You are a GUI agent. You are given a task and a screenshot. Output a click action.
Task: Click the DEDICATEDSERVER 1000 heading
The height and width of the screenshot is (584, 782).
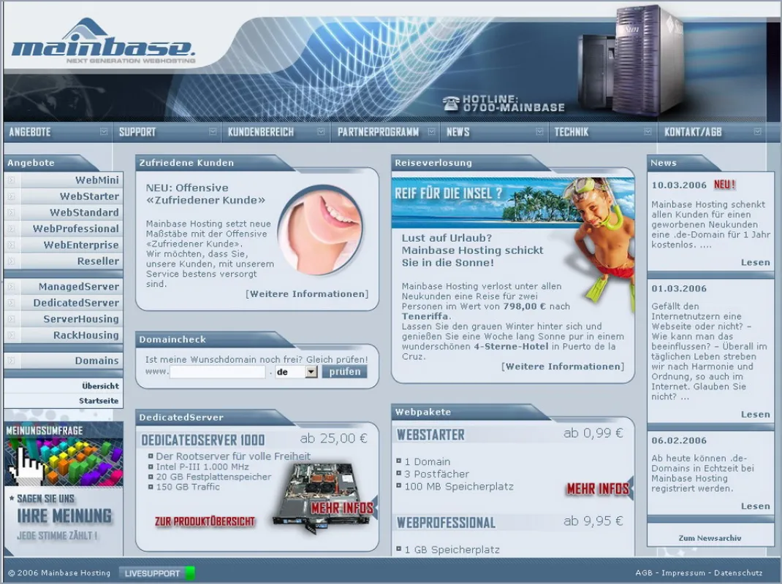[x=203, y=440]
